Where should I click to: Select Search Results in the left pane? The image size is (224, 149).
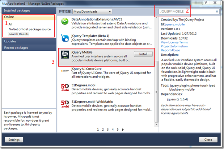click(18, 34)
